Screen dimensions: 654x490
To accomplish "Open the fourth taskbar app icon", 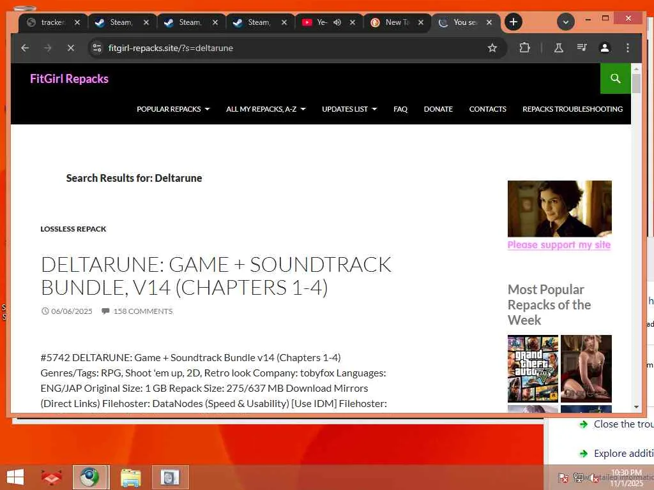I will tap(170, 477).
